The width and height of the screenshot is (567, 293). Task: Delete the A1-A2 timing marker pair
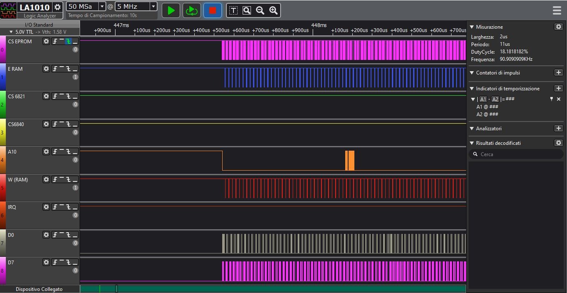[559, 99]
